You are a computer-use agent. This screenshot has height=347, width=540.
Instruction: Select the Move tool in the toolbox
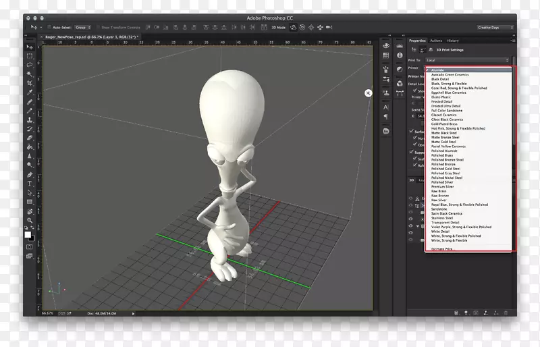coord(30,47)
